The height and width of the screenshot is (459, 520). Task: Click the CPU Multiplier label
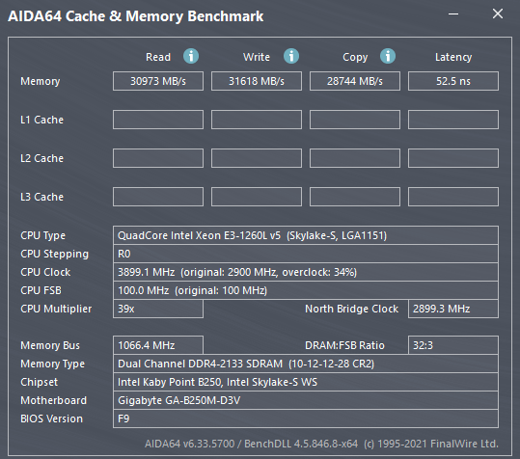[56, 309]
